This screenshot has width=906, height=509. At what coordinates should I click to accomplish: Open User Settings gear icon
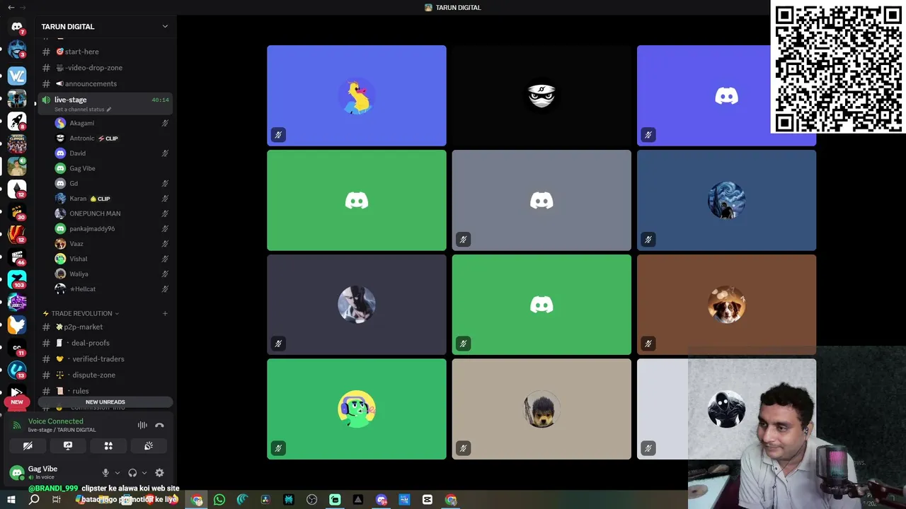click(x=159, y=473)
